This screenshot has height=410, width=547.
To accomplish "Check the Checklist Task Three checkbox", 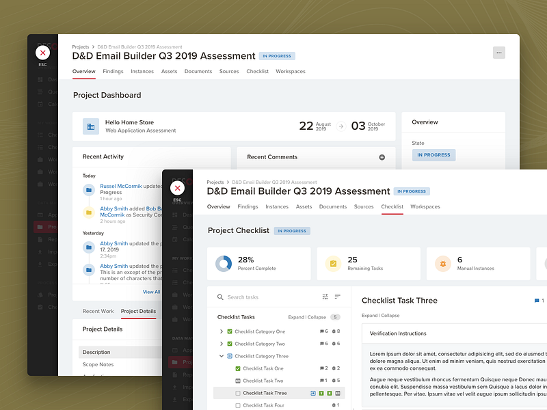I will tap(238, 394).
